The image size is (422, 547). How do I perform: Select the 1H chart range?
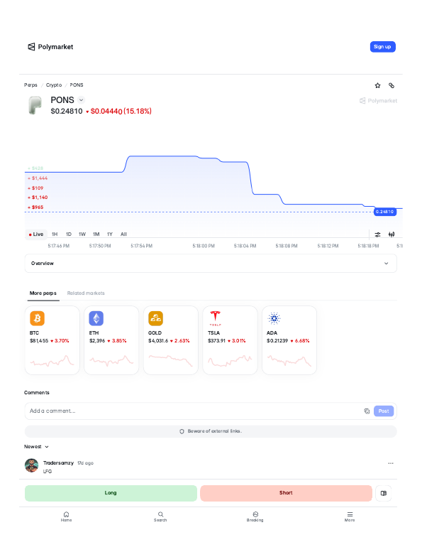click(x=55, y=234)
